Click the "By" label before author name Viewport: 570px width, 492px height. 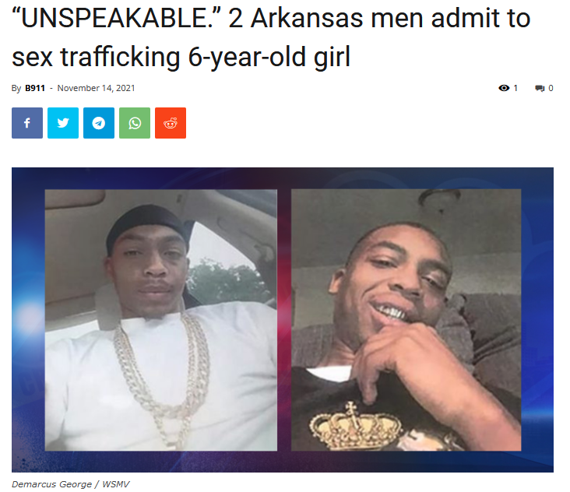tap(16, 88)
